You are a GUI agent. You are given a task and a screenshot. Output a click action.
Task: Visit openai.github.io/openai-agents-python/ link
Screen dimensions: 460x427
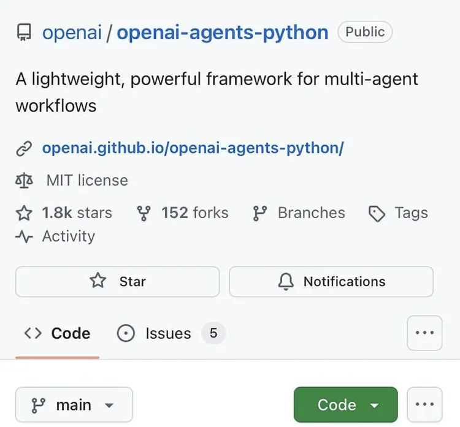[x=193, y=148]
